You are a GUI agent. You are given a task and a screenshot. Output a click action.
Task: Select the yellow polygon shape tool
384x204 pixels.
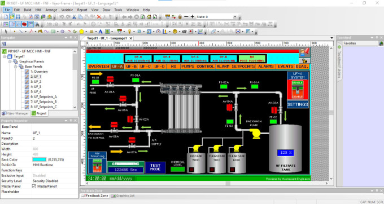(82, 32)
